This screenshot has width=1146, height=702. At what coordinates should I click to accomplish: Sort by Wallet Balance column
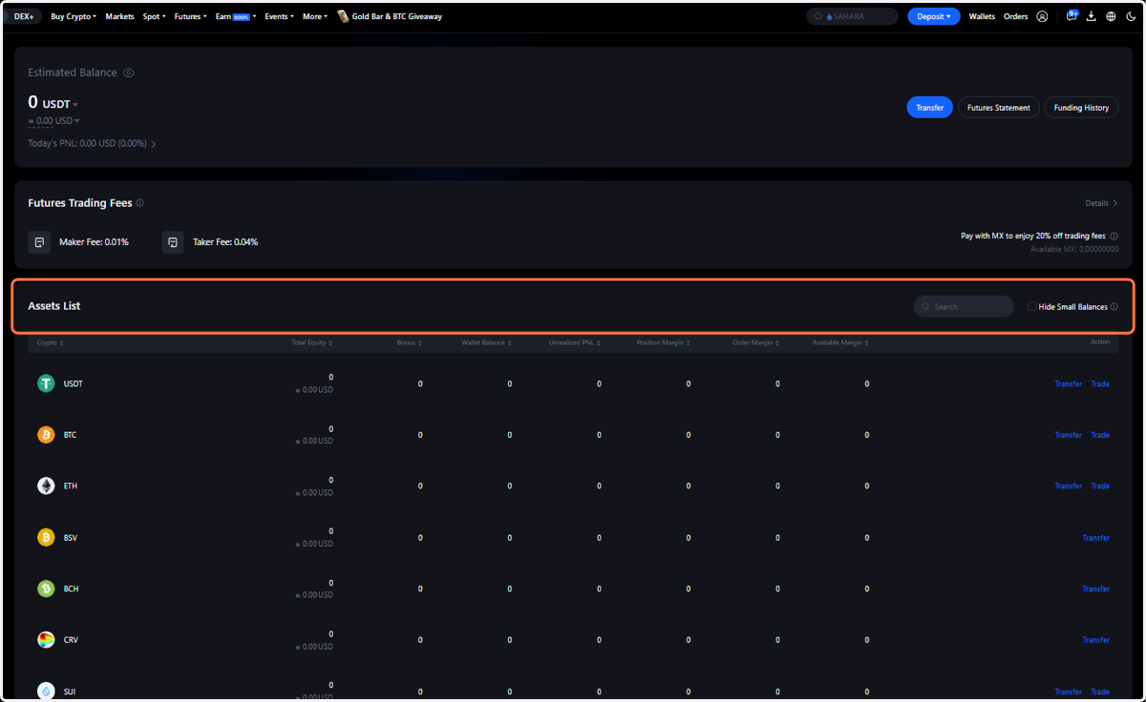487,342
